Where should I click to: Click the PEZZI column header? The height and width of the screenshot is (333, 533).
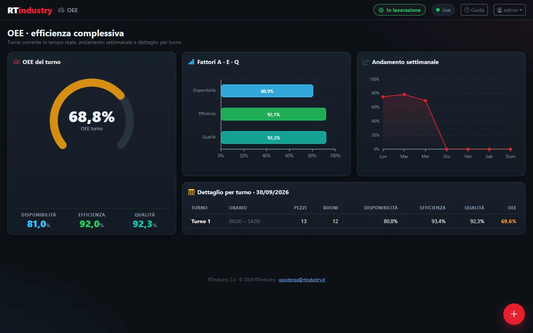click(300, 208)
